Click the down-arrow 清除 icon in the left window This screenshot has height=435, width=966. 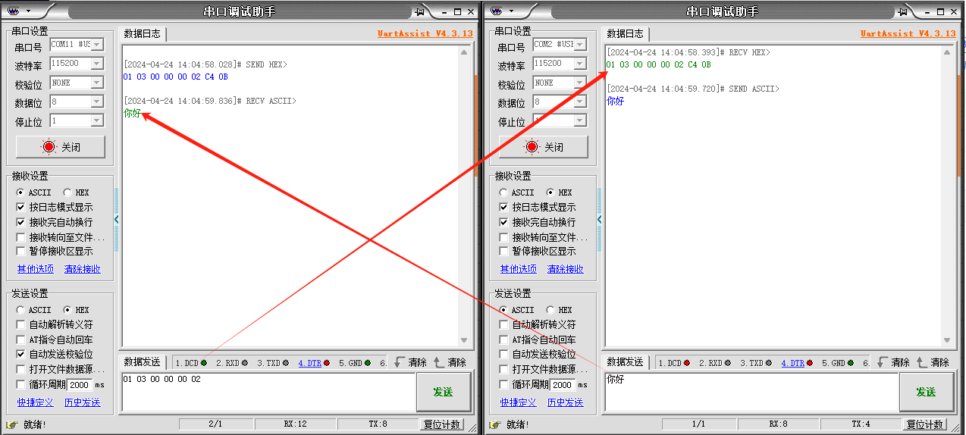[x=400, y=363]
